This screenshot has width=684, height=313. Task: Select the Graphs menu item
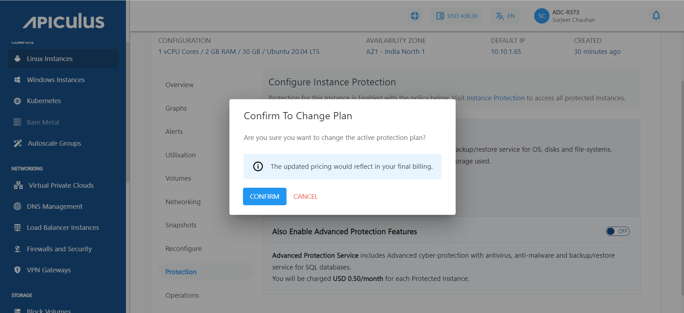pos(176,108)
